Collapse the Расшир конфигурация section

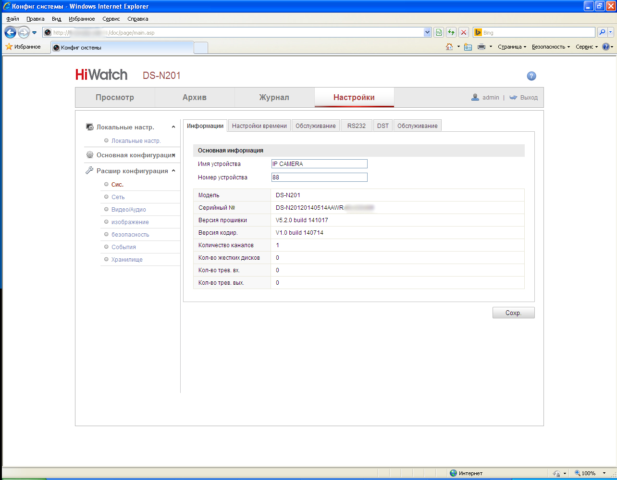click(x=173, y=171)
